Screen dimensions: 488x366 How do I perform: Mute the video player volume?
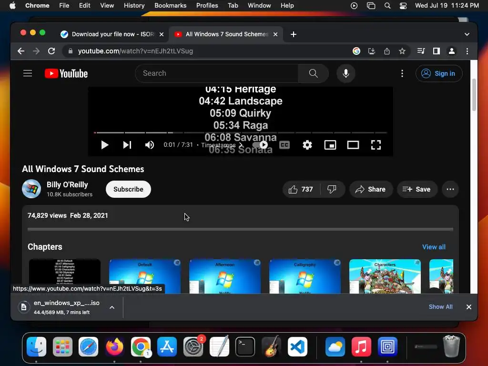coord(150,145)
